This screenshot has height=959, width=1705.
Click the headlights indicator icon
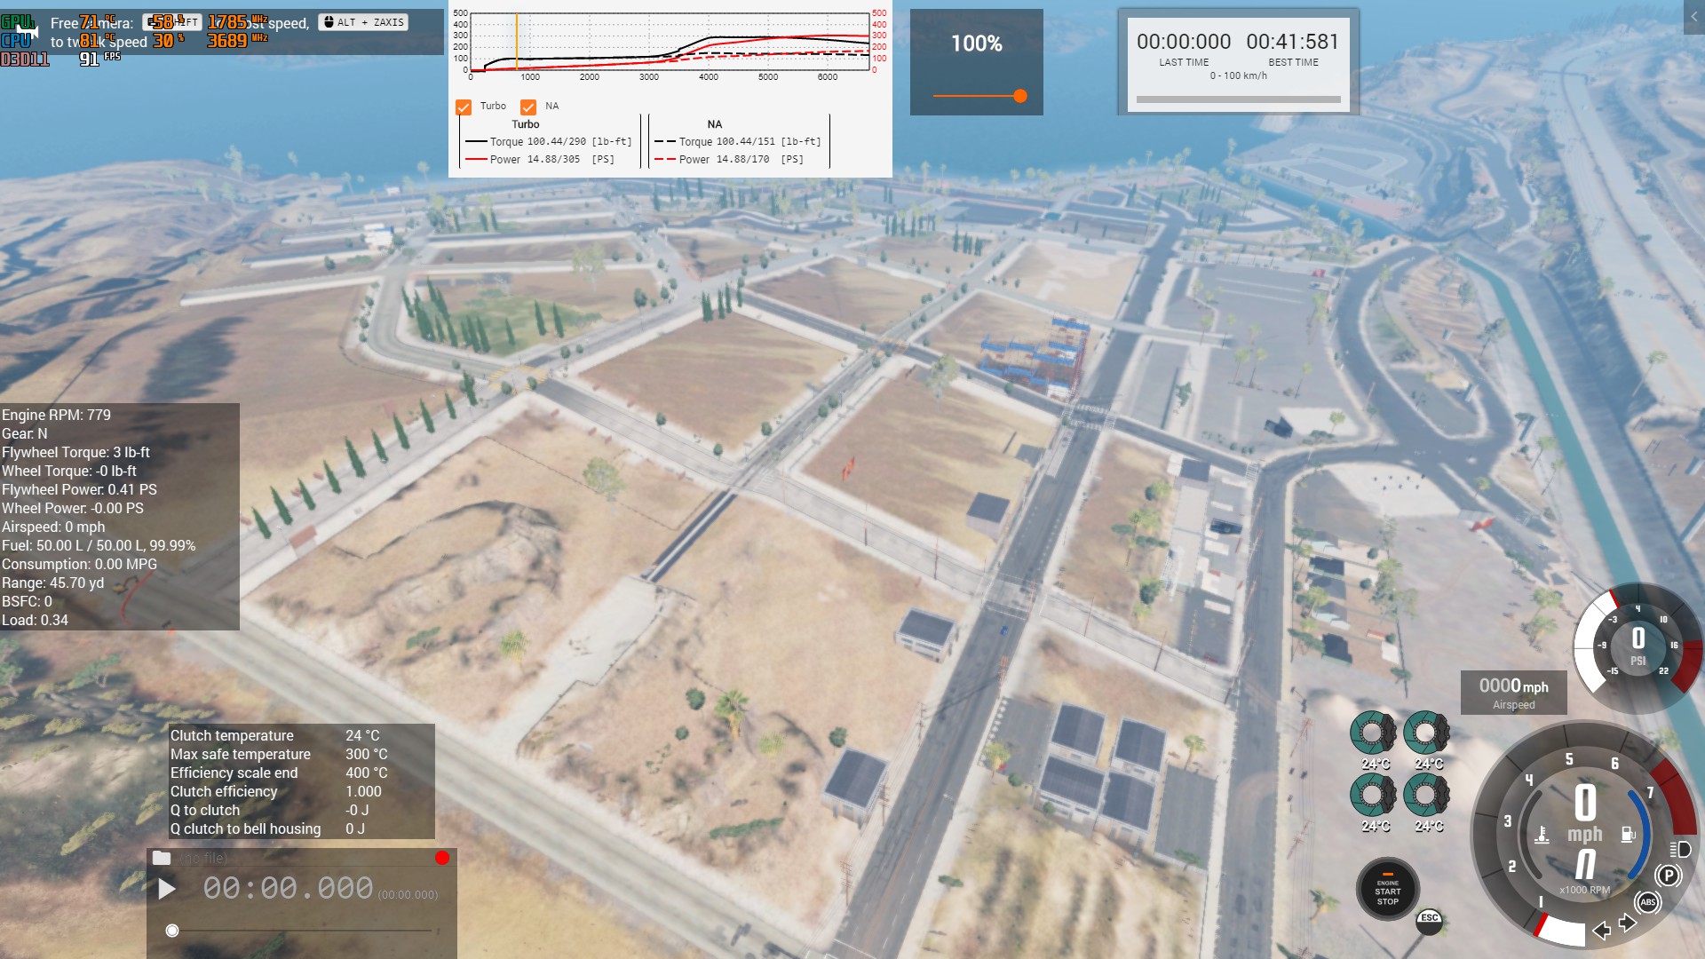1680,849
